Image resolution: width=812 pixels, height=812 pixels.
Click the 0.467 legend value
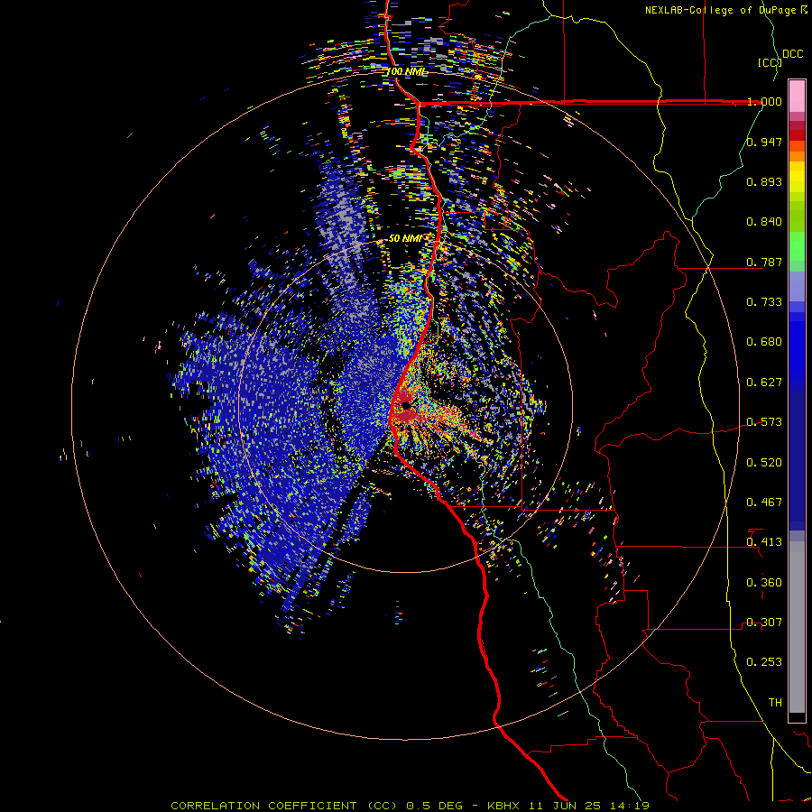(x=764, y=503)
